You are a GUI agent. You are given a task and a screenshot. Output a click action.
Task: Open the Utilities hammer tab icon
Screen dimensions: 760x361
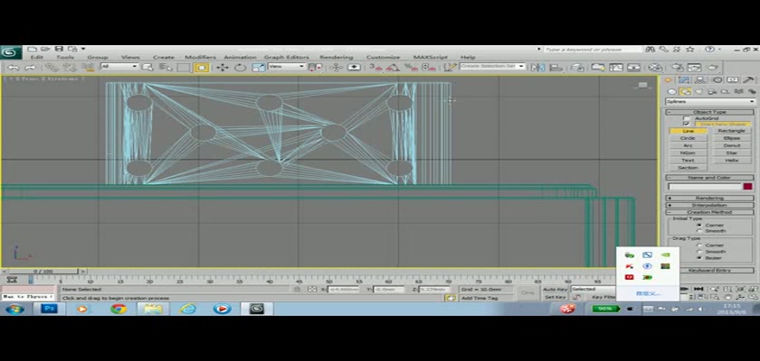point(748,80)
